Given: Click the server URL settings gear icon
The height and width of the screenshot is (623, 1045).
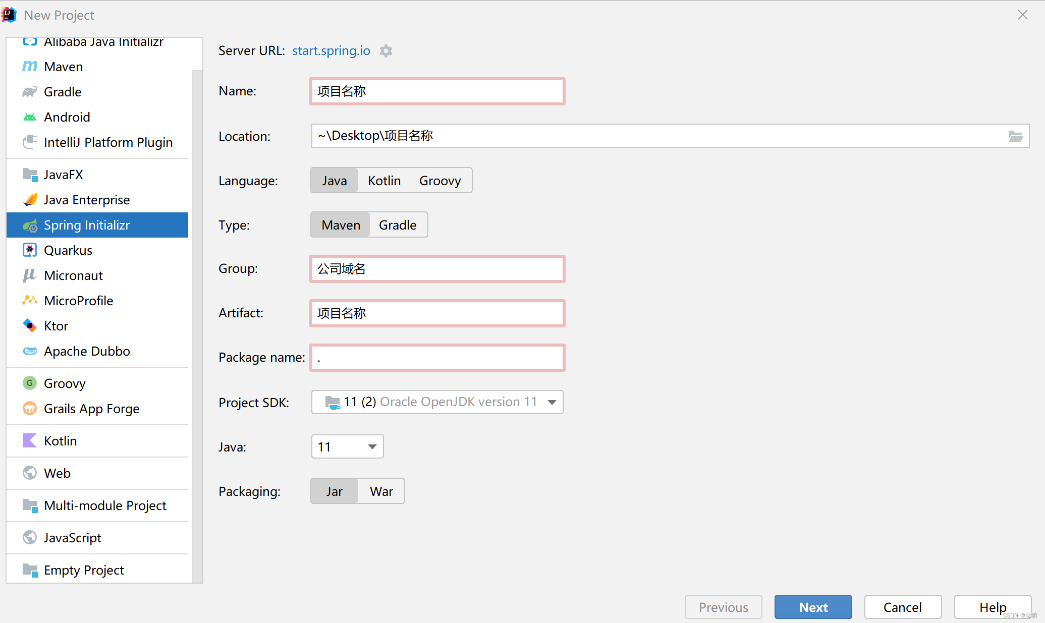Looking at the screenshot, I should click(x=386, y=51).
